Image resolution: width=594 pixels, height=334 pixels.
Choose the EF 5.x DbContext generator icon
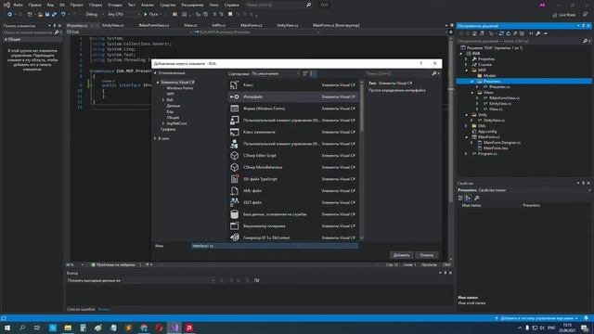(235, 238)
